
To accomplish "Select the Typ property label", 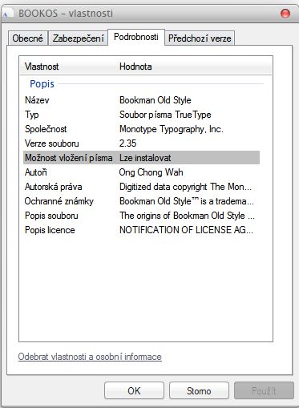I will coord(32,115).
